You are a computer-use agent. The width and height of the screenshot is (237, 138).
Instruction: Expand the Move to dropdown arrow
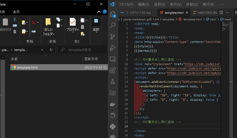pyautogui.click(x=27, y=23)
